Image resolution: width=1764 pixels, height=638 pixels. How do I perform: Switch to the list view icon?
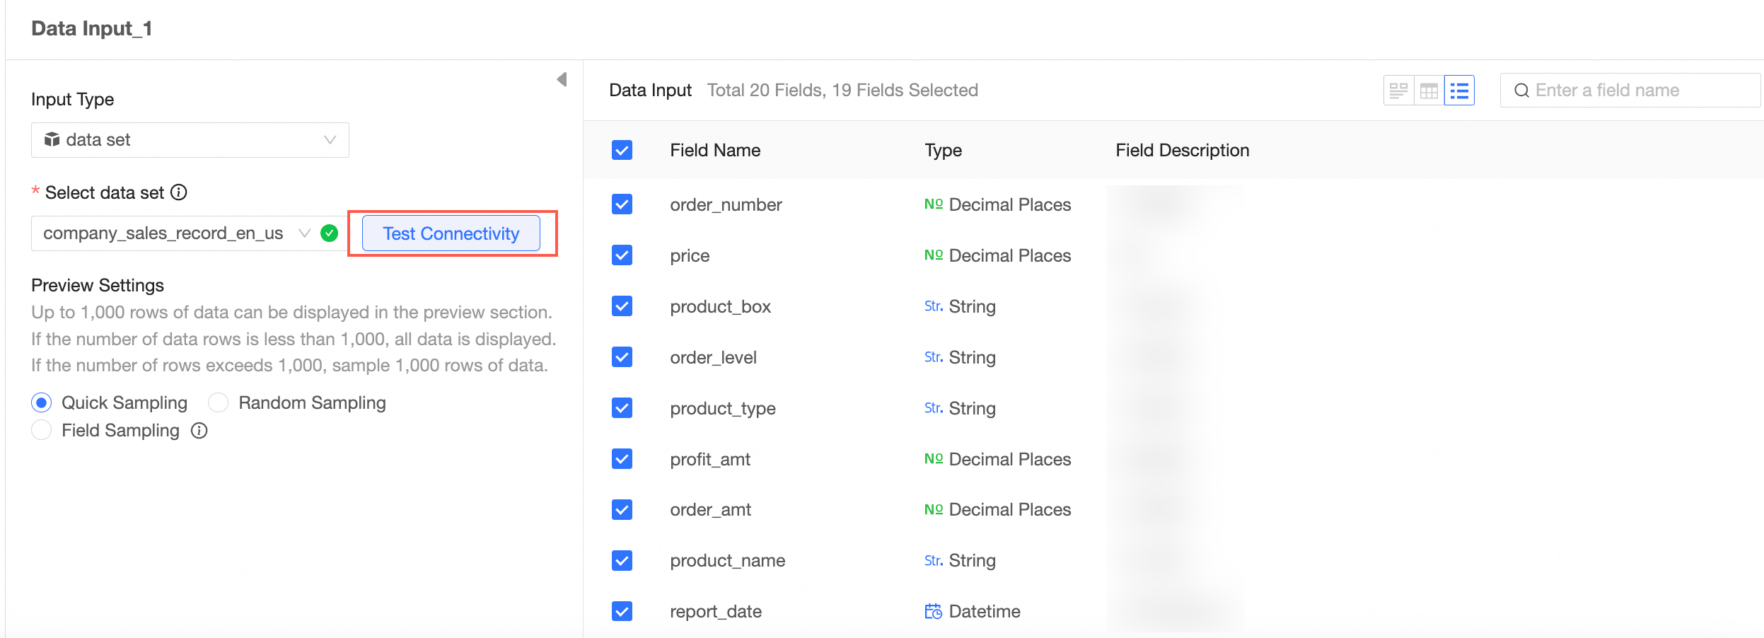(x=1459, y=91)
